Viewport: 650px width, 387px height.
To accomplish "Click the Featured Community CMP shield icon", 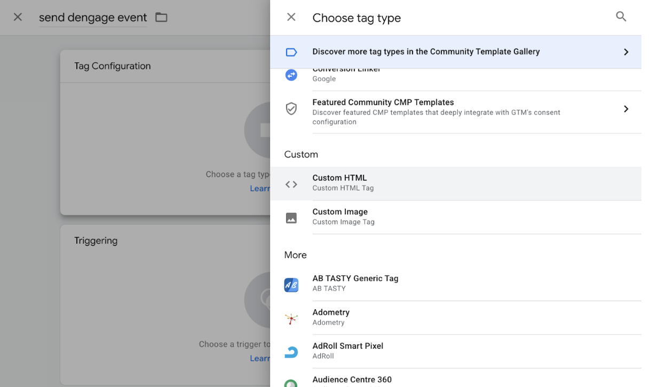I will point(291,109).
